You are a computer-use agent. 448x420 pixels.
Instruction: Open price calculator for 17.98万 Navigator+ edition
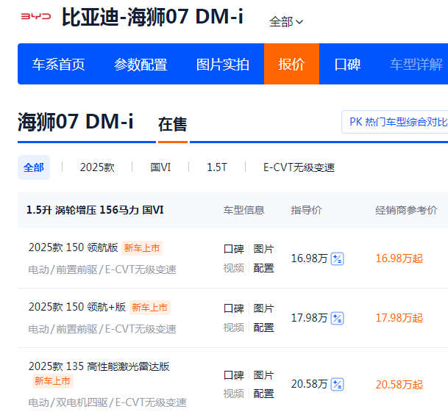(338, 318)
